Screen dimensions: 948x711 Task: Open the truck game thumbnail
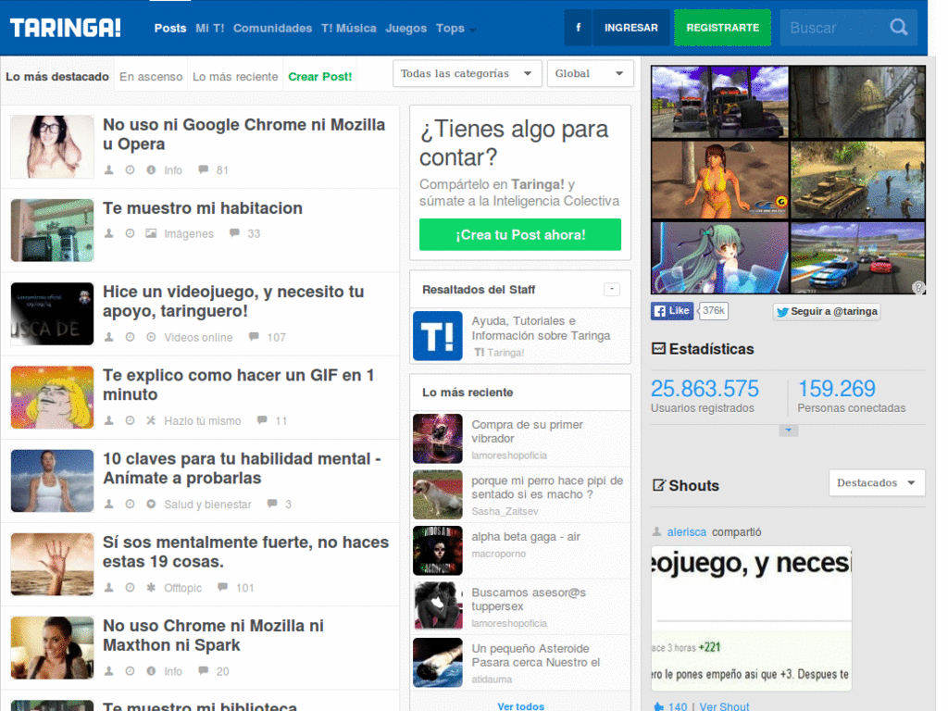click(x=720, y=102)
